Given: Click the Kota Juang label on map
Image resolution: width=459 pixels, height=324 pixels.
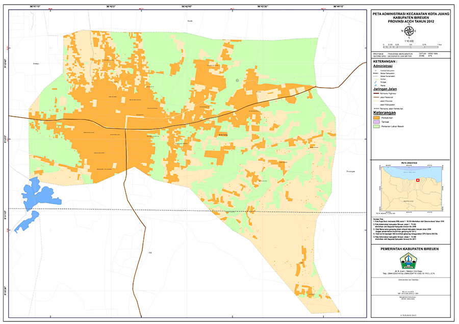Looking at the screenshot, I should click(223, 135).
